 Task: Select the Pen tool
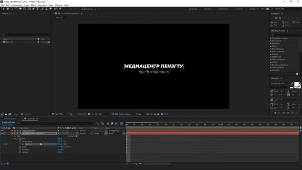click(x=34, y=8)
